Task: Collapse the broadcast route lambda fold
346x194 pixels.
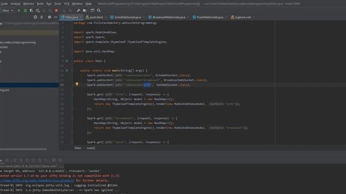Action: pyautogui.click(x=72, y=119)
